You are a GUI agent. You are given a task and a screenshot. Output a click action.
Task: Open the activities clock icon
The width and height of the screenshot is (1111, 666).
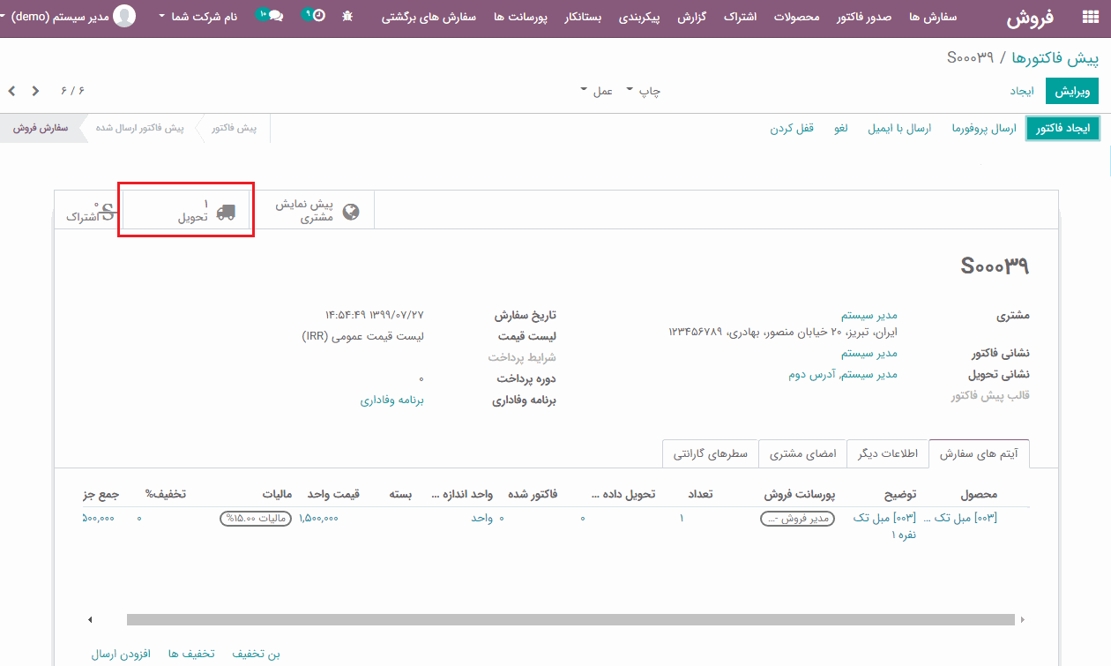pyautogui.click(x=313, y=16)
